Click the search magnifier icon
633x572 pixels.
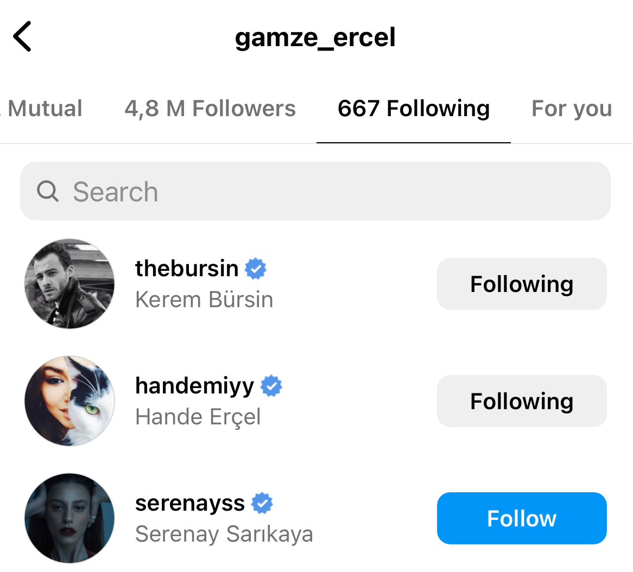coord(48,192)
